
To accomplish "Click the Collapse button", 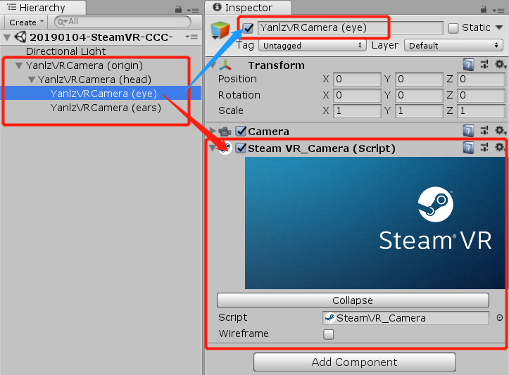I will pyautogui.click(x=353, y=300).
